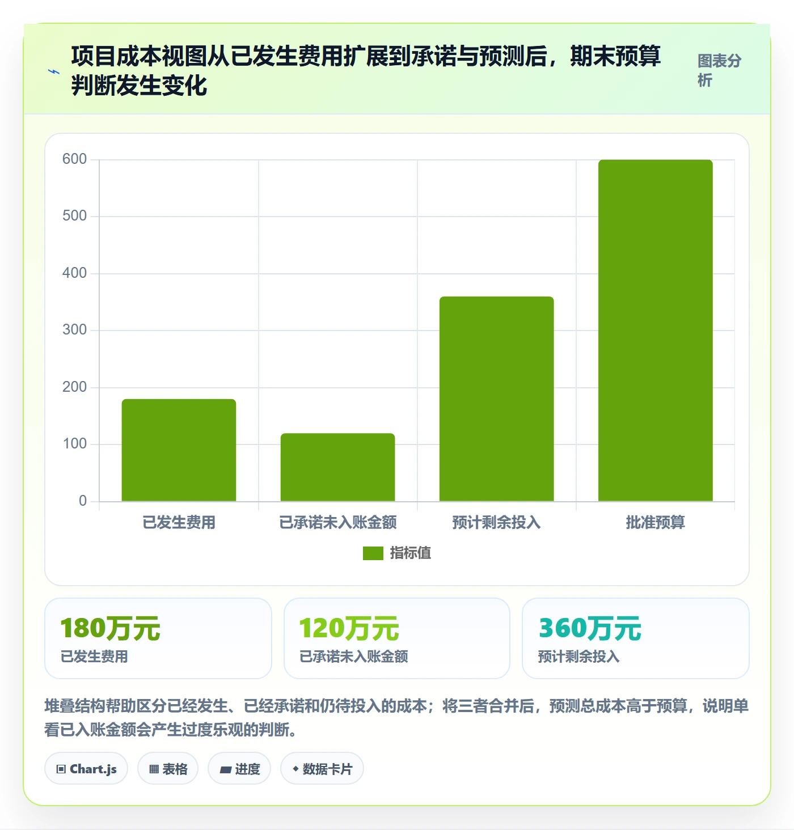The image size is (794, 830).
Task: Click the 批准预算 bar in the chart
Action: coord(655,331)
